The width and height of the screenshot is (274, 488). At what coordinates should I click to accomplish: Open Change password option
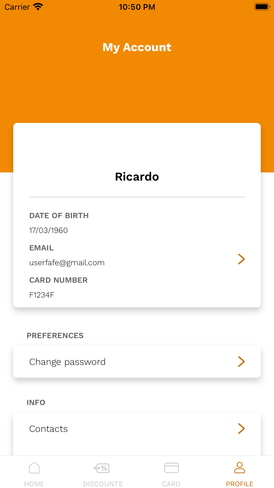(67, 362)
